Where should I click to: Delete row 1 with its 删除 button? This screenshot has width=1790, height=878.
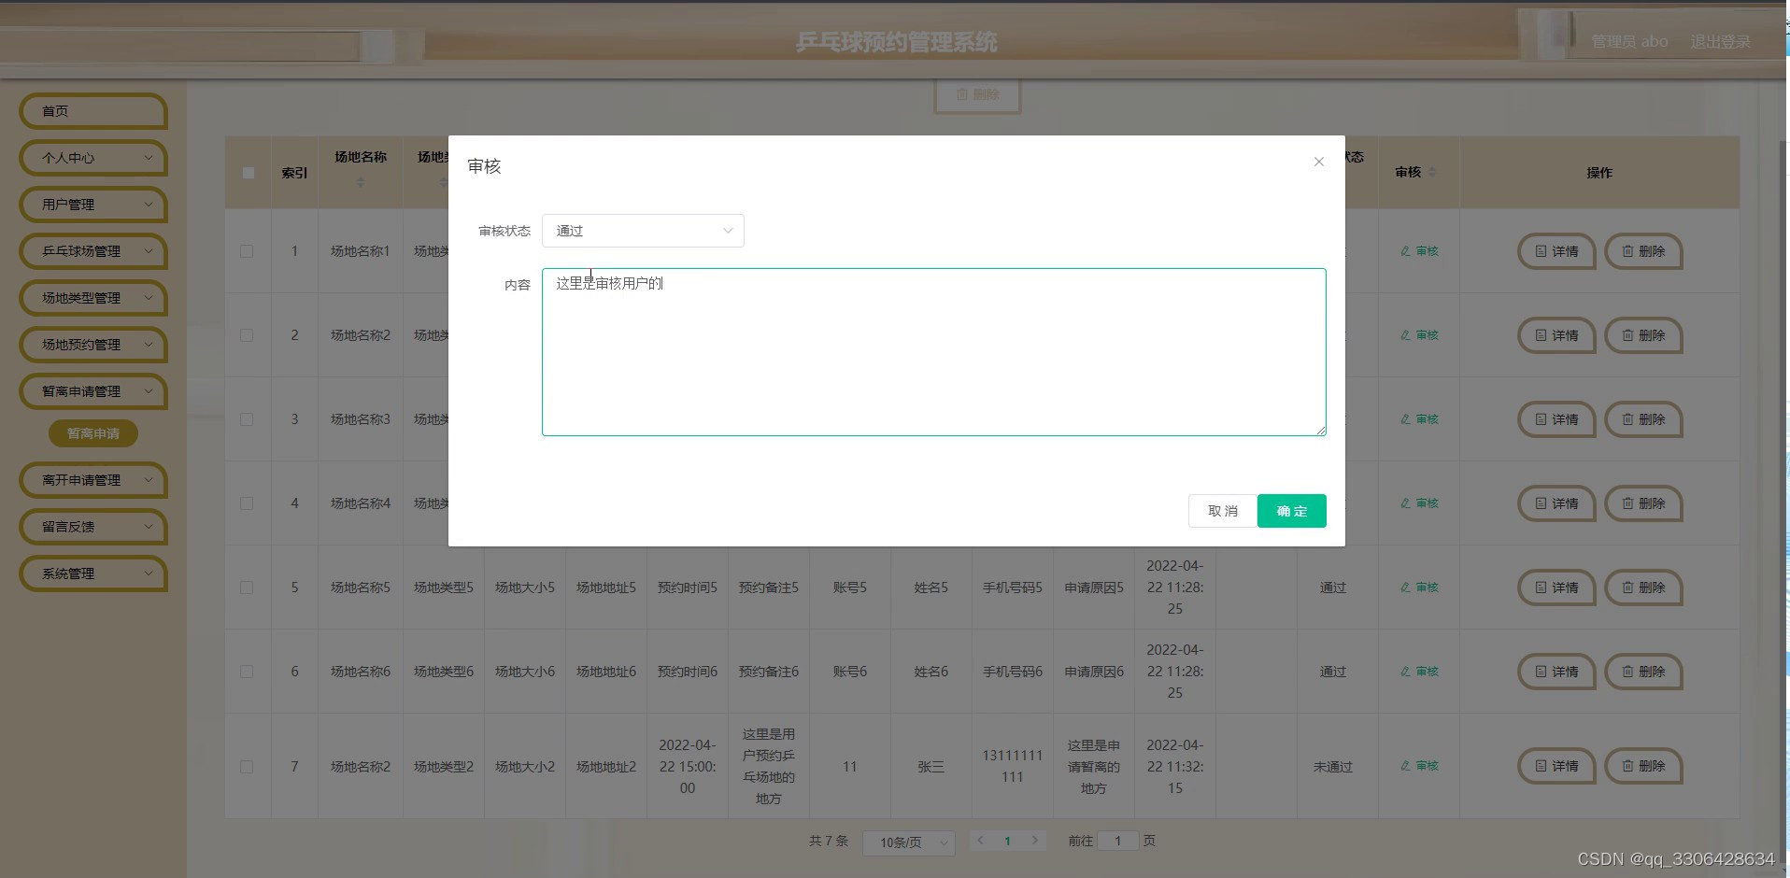(1643, 251)
